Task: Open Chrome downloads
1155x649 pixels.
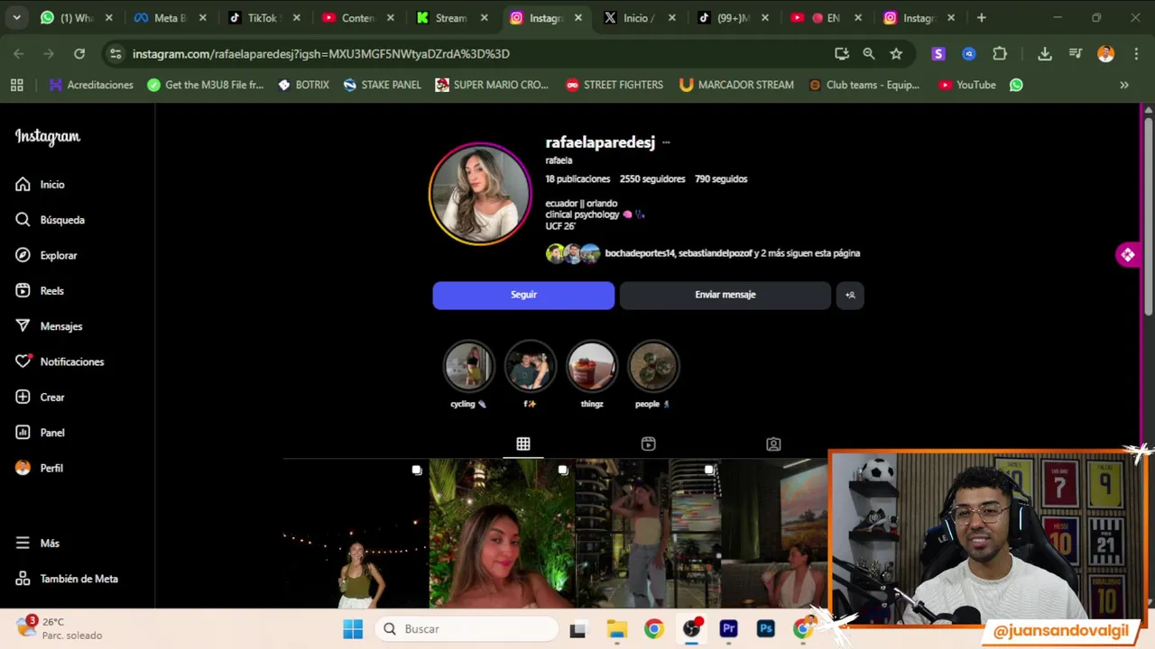Action: coord(1044,54)
